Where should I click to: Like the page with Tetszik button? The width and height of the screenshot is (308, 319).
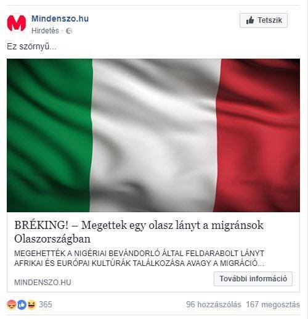coord(264,20)
